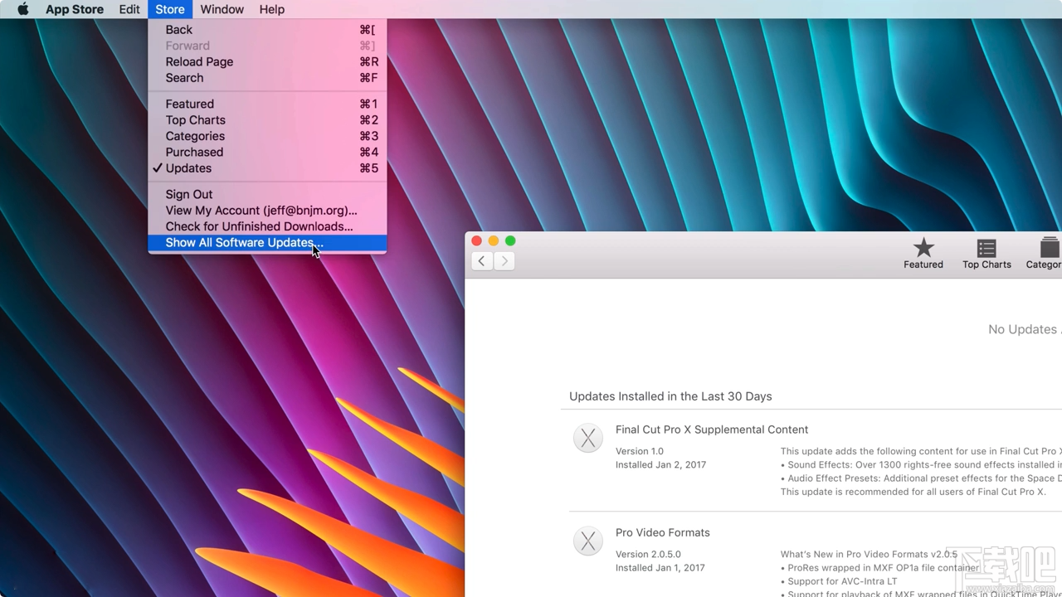Select the checked Updates menu item
Image resolution: width=1062 pixels, height=597 pixels.
point(188,168)
